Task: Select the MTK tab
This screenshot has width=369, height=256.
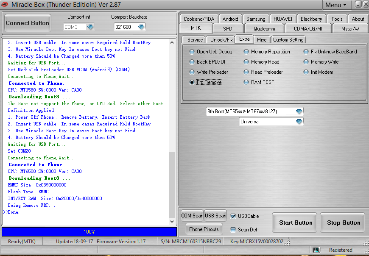Action: (196, 28)
